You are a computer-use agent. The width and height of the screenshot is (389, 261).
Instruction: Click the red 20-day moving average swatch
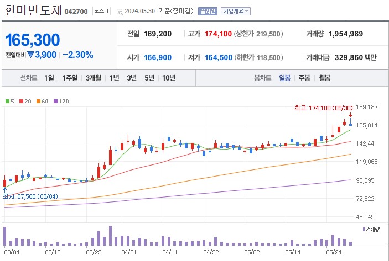pos(21,101)
